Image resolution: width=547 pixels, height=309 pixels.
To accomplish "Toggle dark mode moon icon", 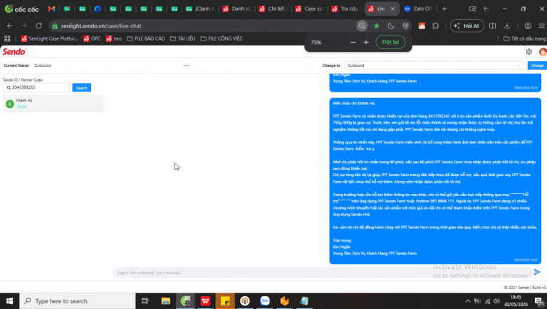I will click(391, 26).
